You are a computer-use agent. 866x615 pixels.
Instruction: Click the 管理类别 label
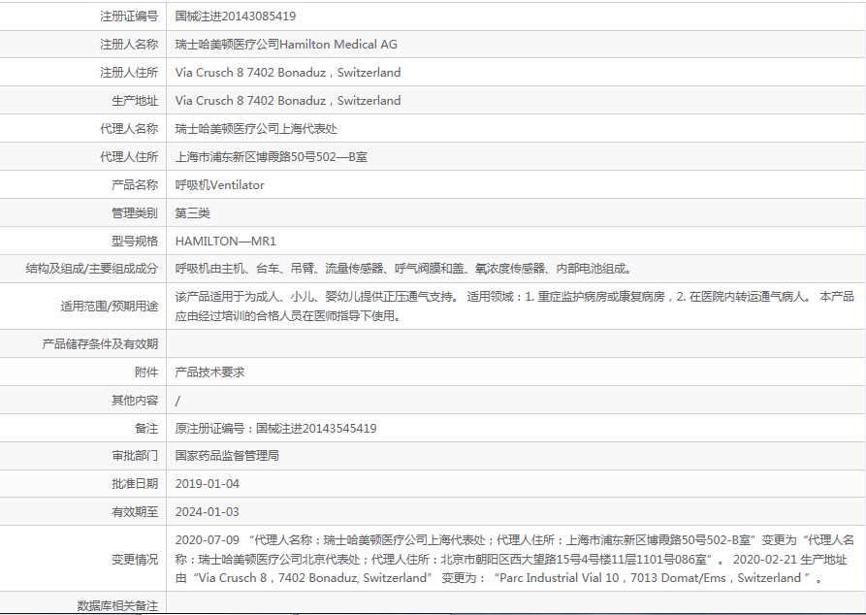(x=135, y=213)
